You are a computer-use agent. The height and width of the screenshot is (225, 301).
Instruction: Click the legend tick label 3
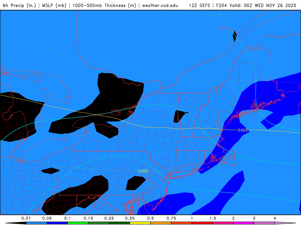(254, 218)
